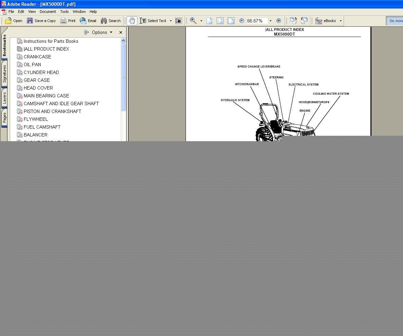Click the Adobe Reader document icon in the menu bar
The image size is (403, 336).
(x=4, y=12)
